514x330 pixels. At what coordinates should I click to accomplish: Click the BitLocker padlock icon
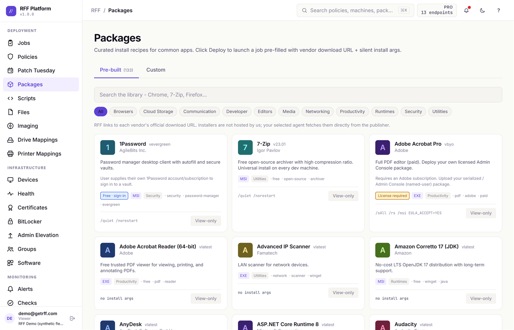pyautogui.click(x=10, y=221)
